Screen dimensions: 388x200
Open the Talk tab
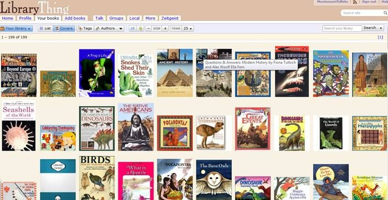click(x=99, y=18)
